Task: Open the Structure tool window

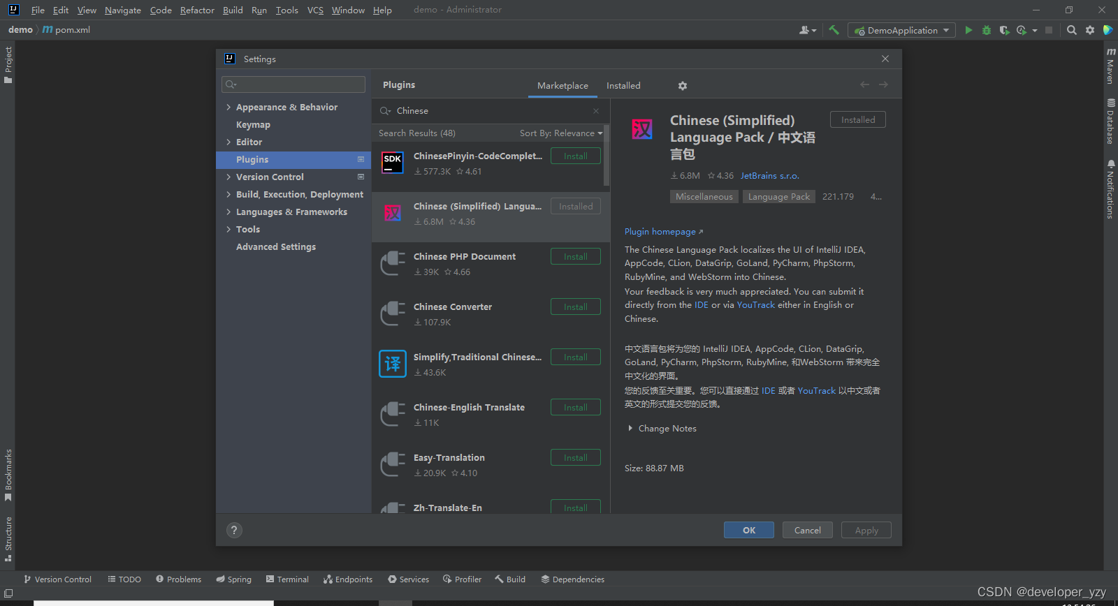Action: tap(8, 539)
